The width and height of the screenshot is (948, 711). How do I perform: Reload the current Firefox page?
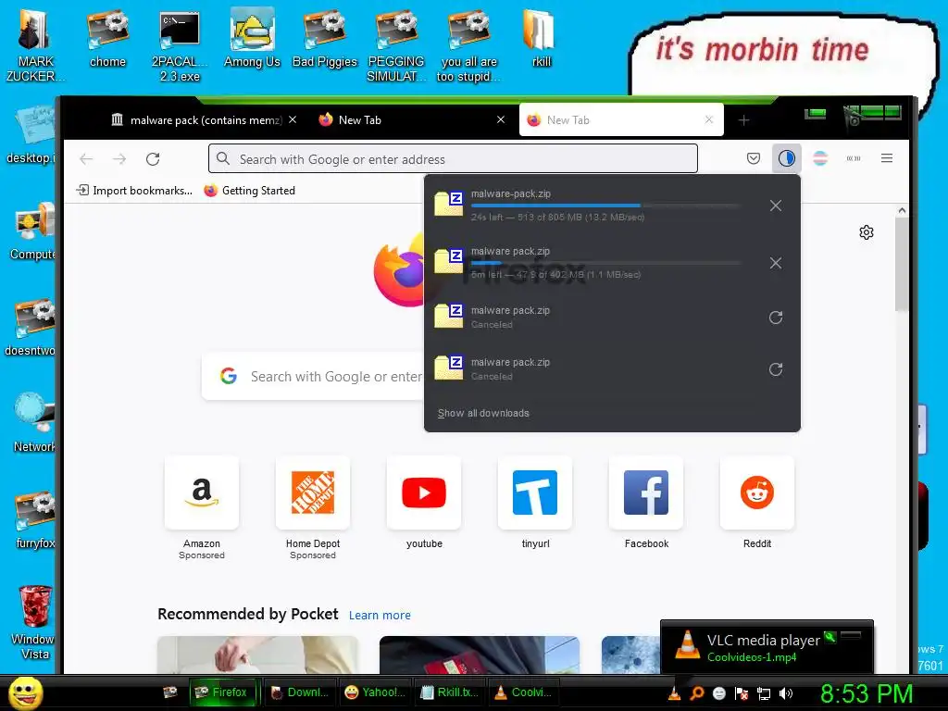click(153, 159)
